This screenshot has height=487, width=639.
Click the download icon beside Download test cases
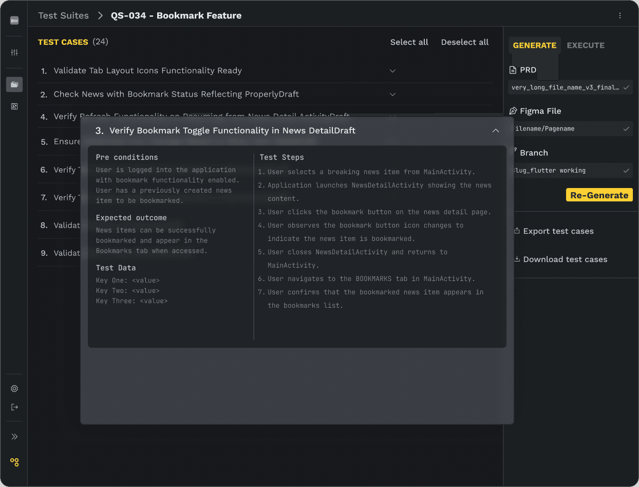click(x=517, y=259)
